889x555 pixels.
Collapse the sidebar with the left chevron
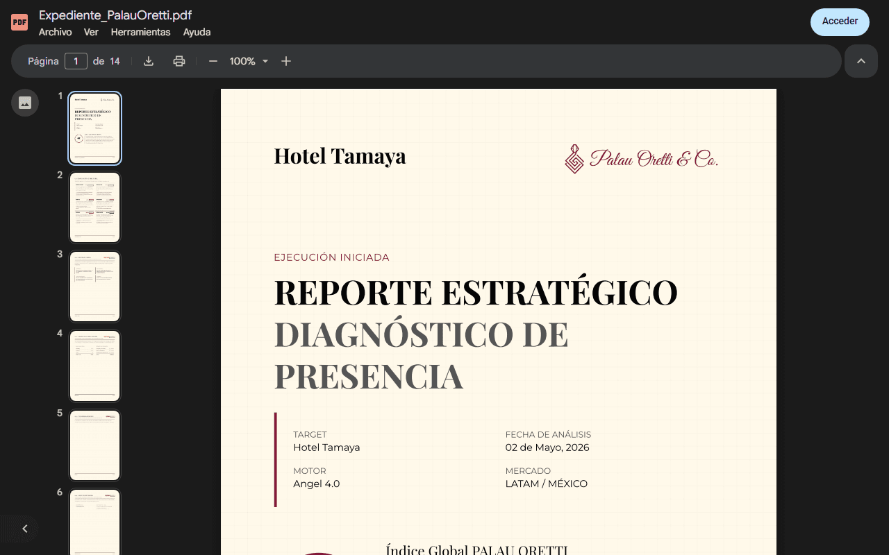click(25, 529)
